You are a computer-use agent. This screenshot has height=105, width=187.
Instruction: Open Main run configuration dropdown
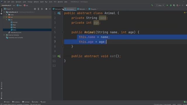tap(160, 5)
